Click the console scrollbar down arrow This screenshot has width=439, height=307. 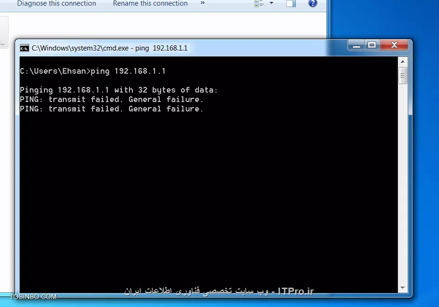point(403,288)
